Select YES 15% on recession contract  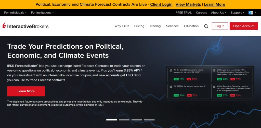(x=179, y=79)
